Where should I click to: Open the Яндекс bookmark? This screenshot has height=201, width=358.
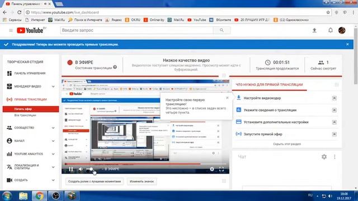(x=114, y=20)
